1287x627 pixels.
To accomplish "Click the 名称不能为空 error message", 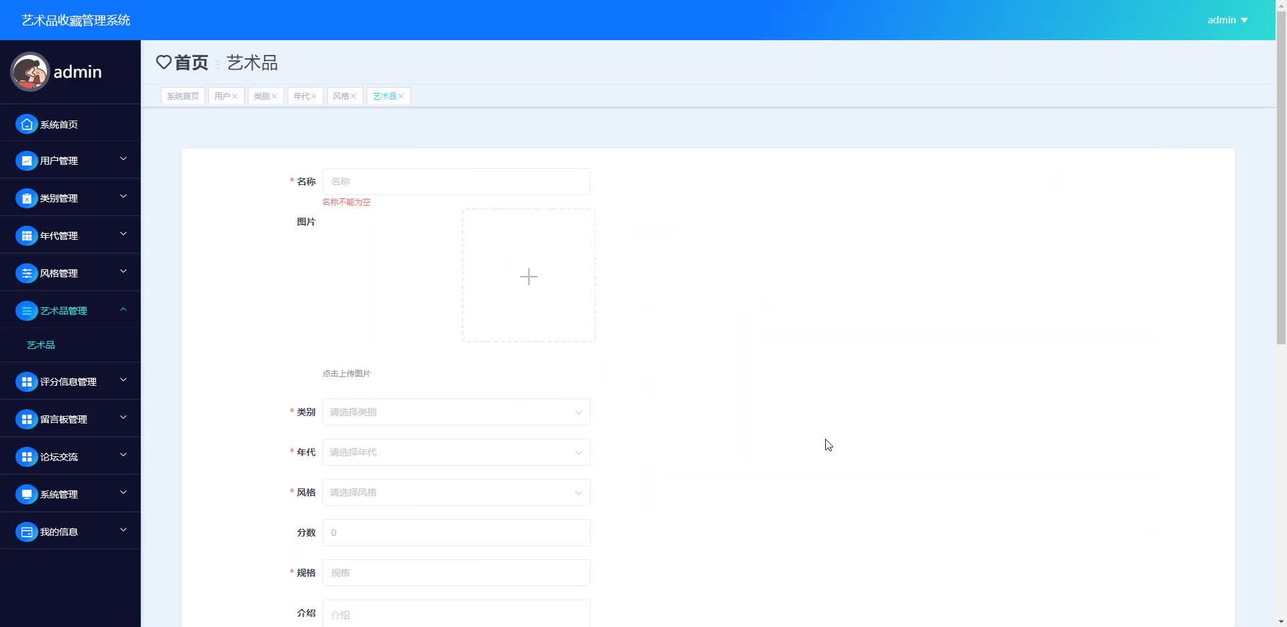I will (x=346, y=202).
